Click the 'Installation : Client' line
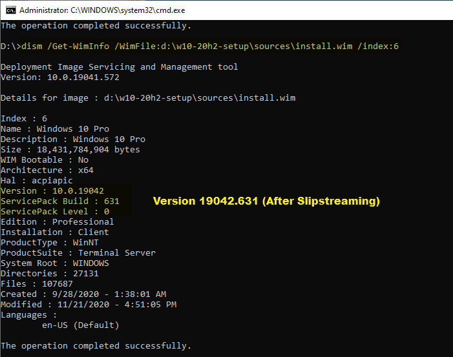The image size is (453, 357). 55,232
